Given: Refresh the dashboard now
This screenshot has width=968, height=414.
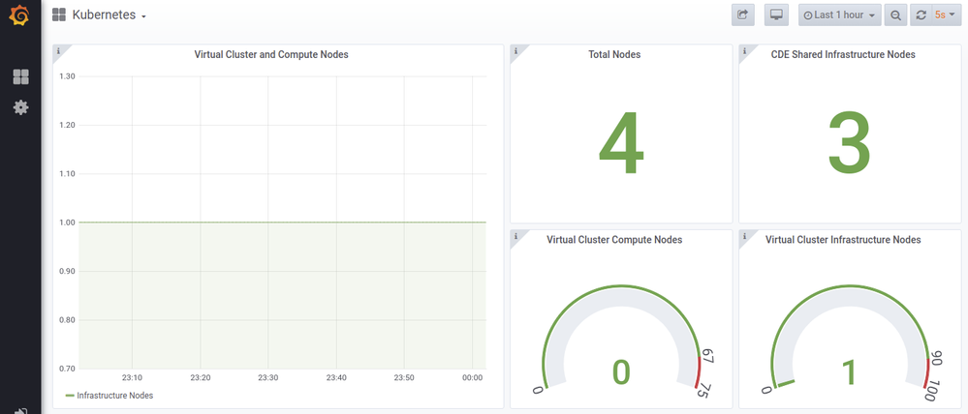Looking at the screenshot, I should [921, 15].
